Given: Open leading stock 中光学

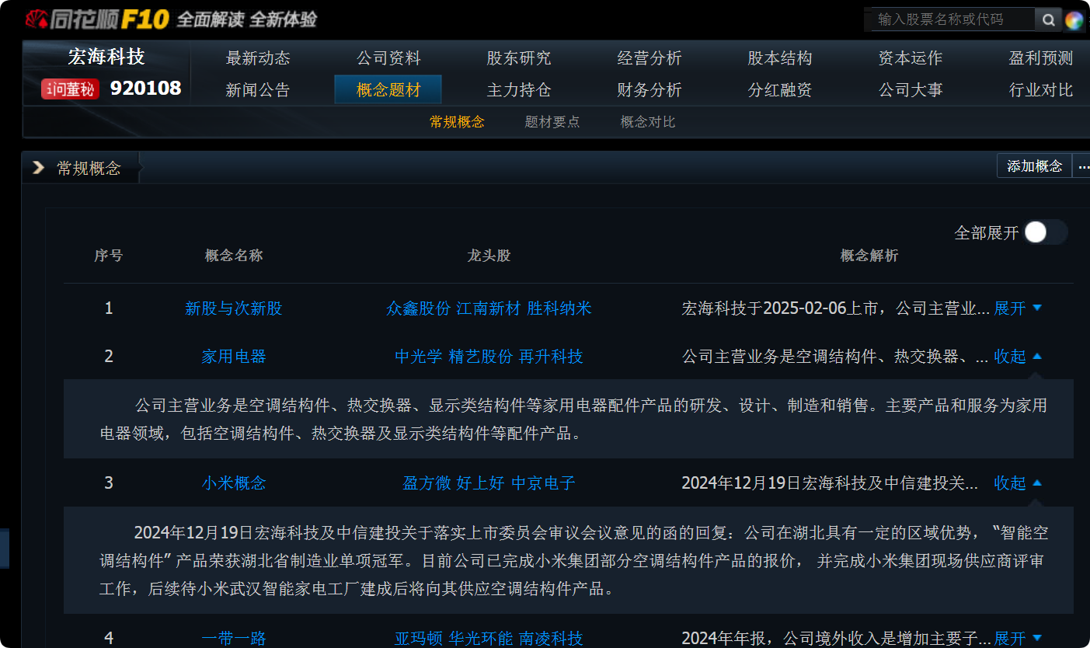Looking at the screenshot, I should 419,357.
